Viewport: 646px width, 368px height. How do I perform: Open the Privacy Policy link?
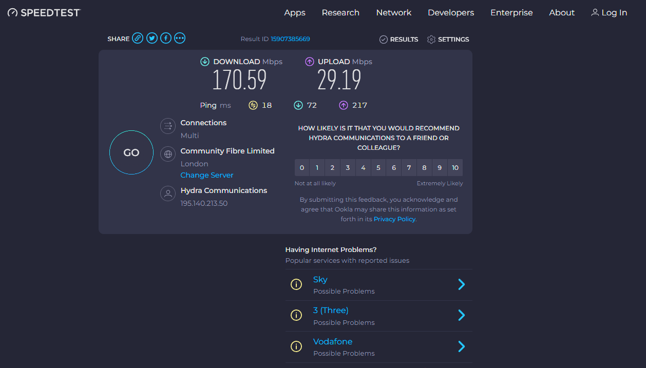click(x=394, y=219)
